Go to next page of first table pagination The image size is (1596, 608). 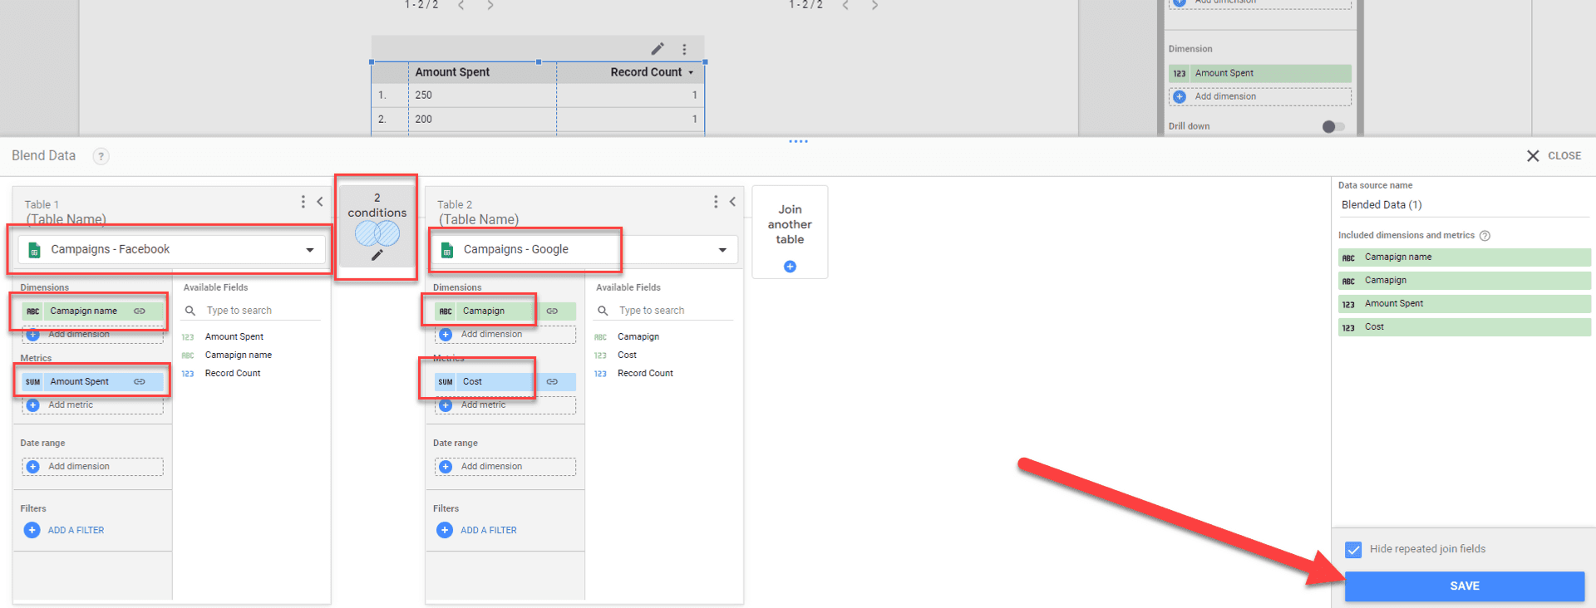pyautogui.click(x=490, y=5)
